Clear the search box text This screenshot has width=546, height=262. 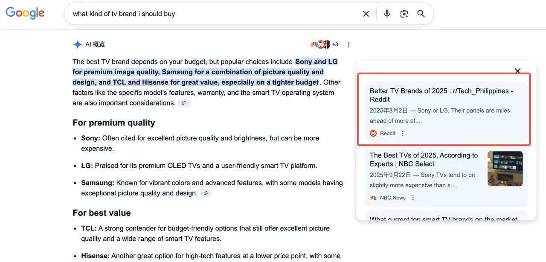(x=366, y=14)
